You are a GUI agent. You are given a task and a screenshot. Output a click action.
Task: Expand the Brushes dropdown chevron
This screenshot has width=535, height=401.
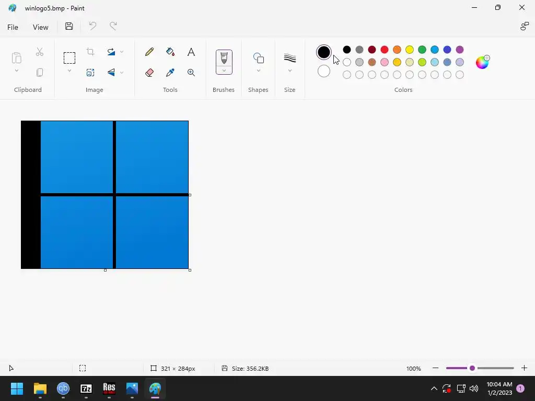pyautogui.click(x=224, y=70)
